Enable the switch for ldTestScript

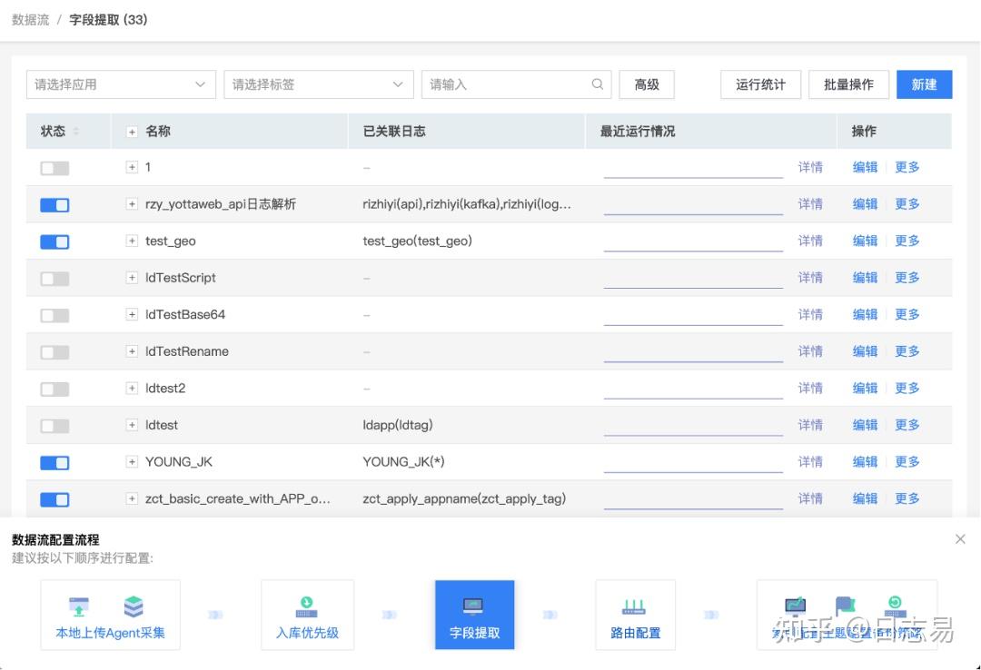point(54,278)
